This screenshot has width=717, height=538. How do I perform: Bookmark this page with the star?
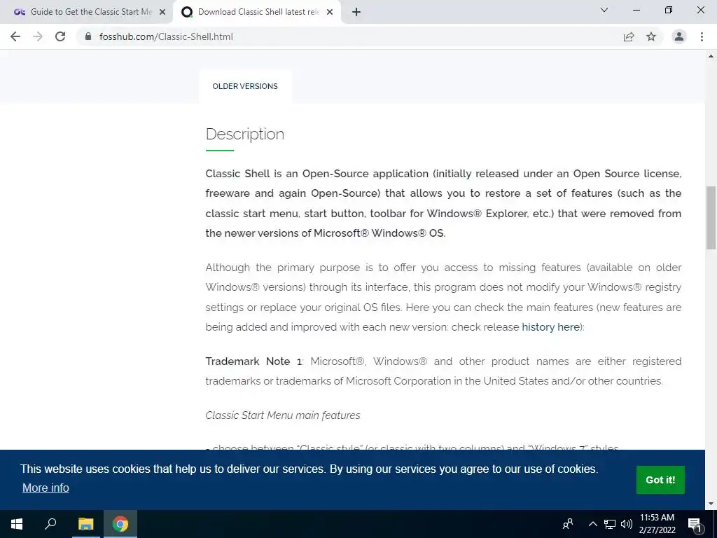(x=651, y=36)
